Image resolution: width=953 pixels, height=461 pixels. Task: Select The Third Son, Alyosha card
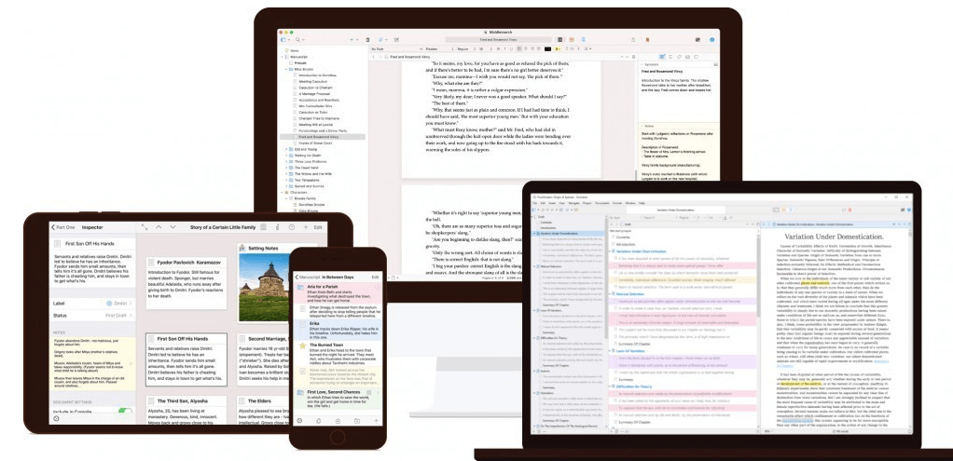pyautogui.click(x=186, y=410)
